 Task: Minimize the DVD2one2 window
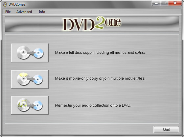pyautogui.click(x=156, y=3)
